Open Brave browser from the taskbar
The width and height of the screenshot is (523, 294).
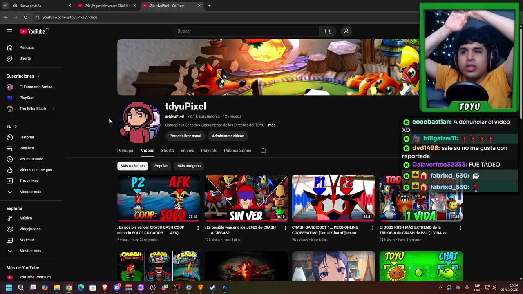coord(105,287)
